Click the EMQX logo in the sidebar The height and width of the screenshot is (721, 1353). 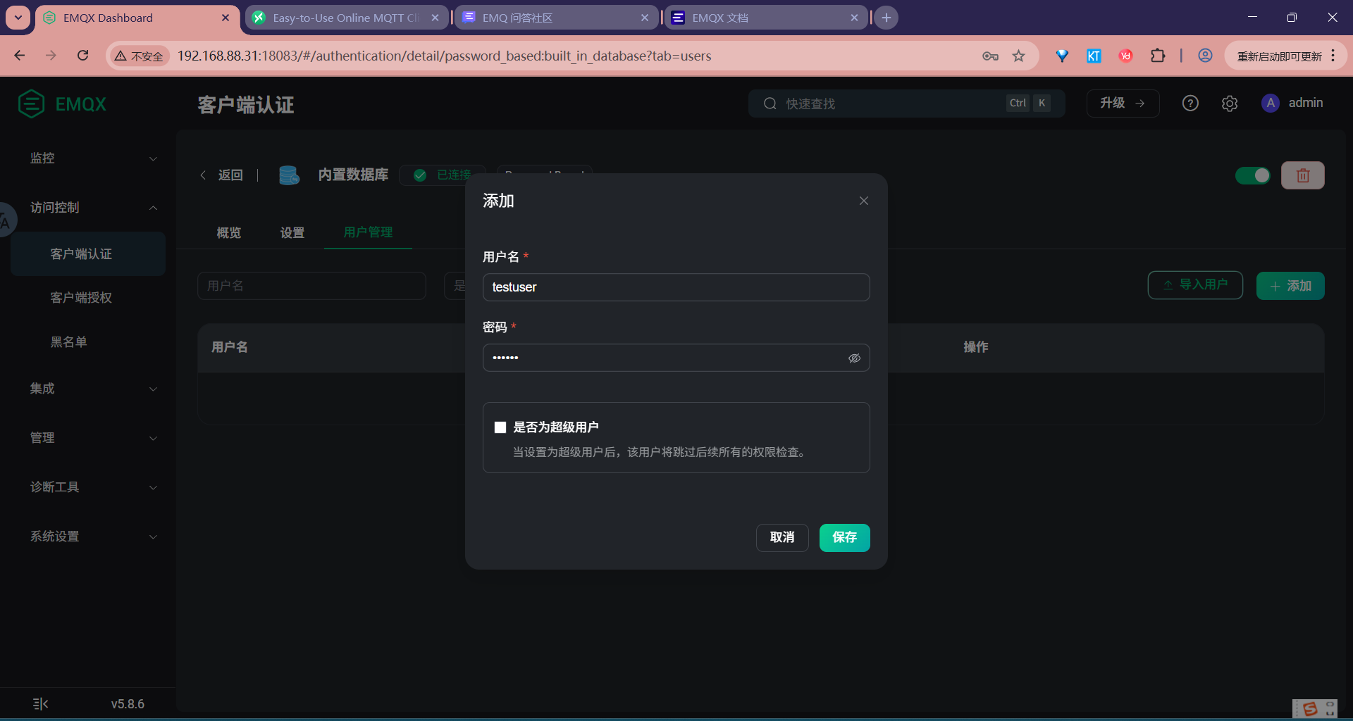(62, 104)
